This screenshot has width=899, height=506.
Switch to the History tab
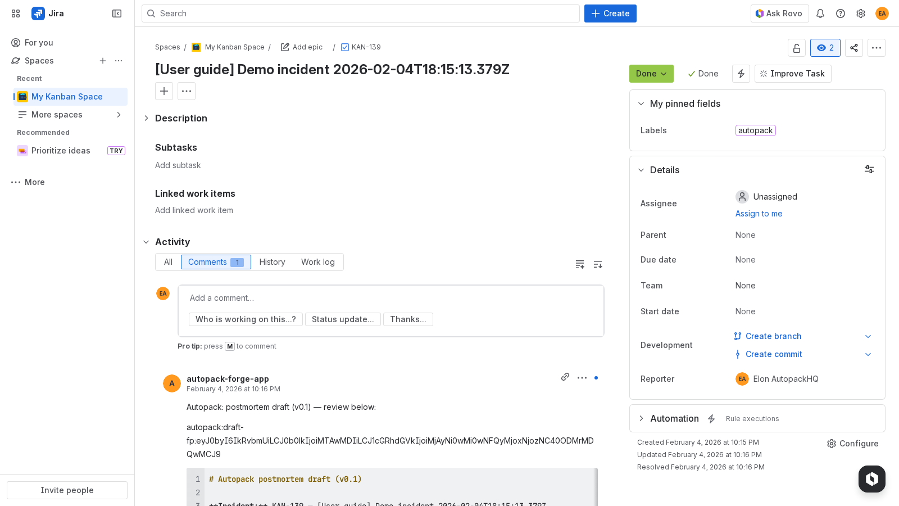pos(272,261)
